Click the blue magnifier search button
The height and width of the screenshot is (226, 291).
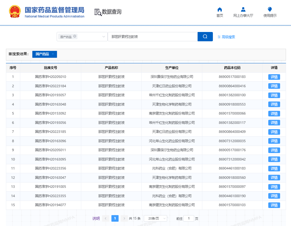(x=205, y=37)
